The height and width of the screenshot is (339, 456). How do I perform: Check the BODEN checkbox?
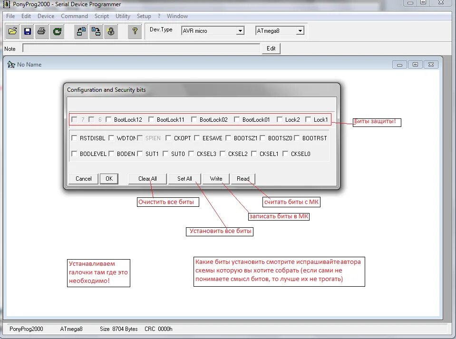[x=111, y=154]
